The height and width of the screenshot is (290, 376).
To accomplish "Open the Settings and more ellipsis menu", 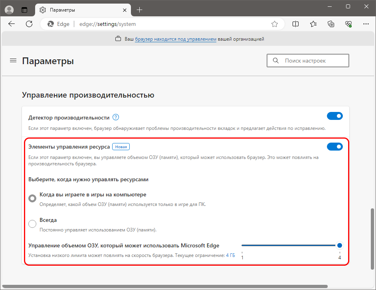I will [366, 24].
